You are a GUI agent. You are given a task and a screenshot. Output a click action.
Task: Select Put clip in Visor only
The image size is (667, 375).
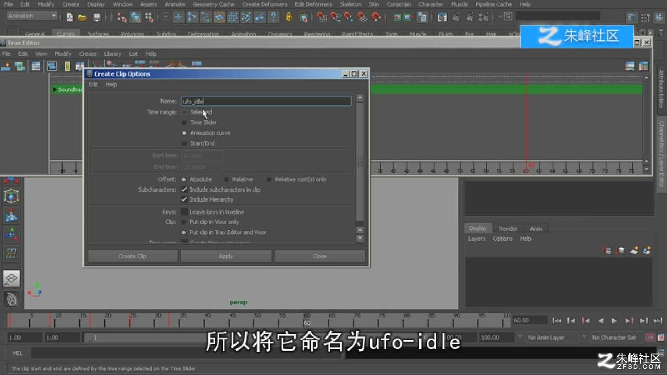184,222
